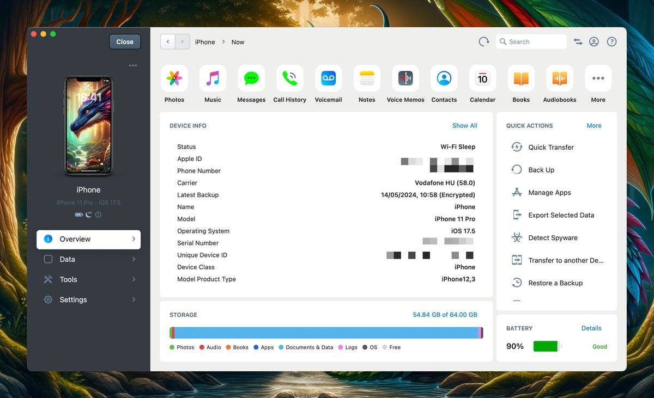The image size is (654, 398).
Task: Click the Restore a Backup label
Action: 555,283
